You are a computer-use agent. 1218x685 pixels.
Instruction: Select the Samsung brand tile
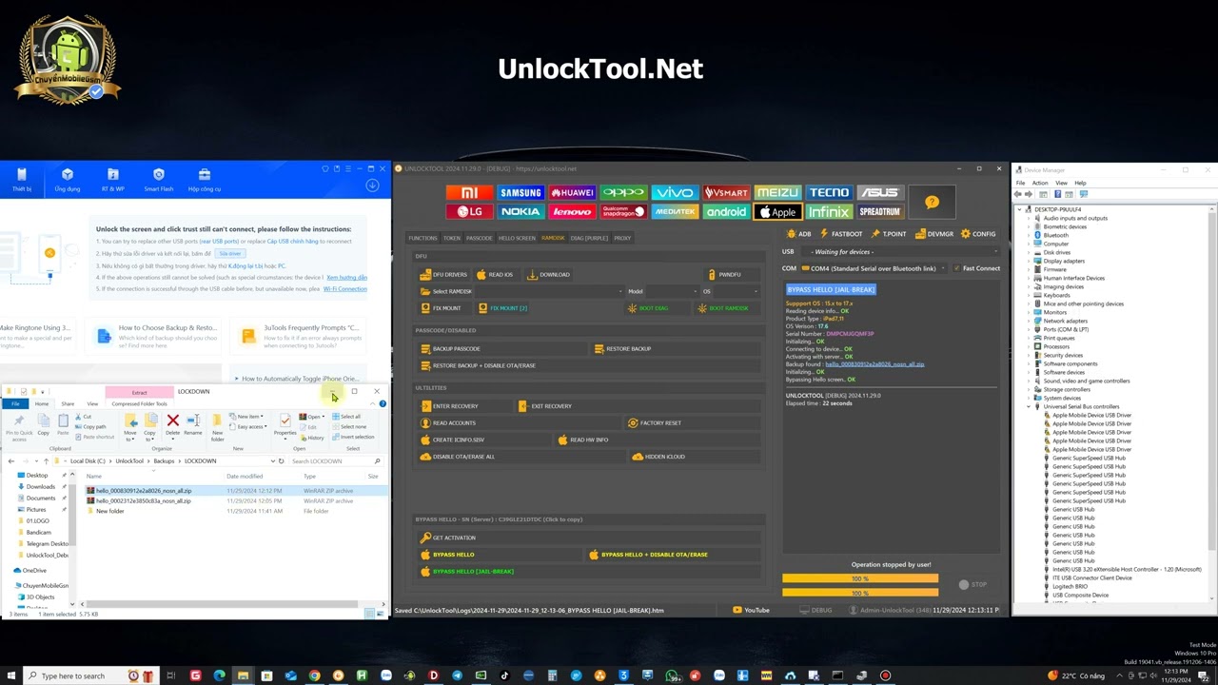click(521, 193)
